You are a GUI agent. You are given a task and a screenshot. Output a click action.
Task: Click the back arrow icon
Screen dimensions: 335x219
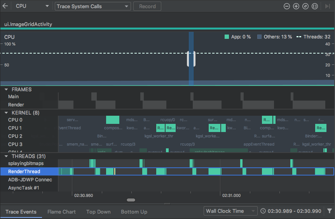click(5, 6)
